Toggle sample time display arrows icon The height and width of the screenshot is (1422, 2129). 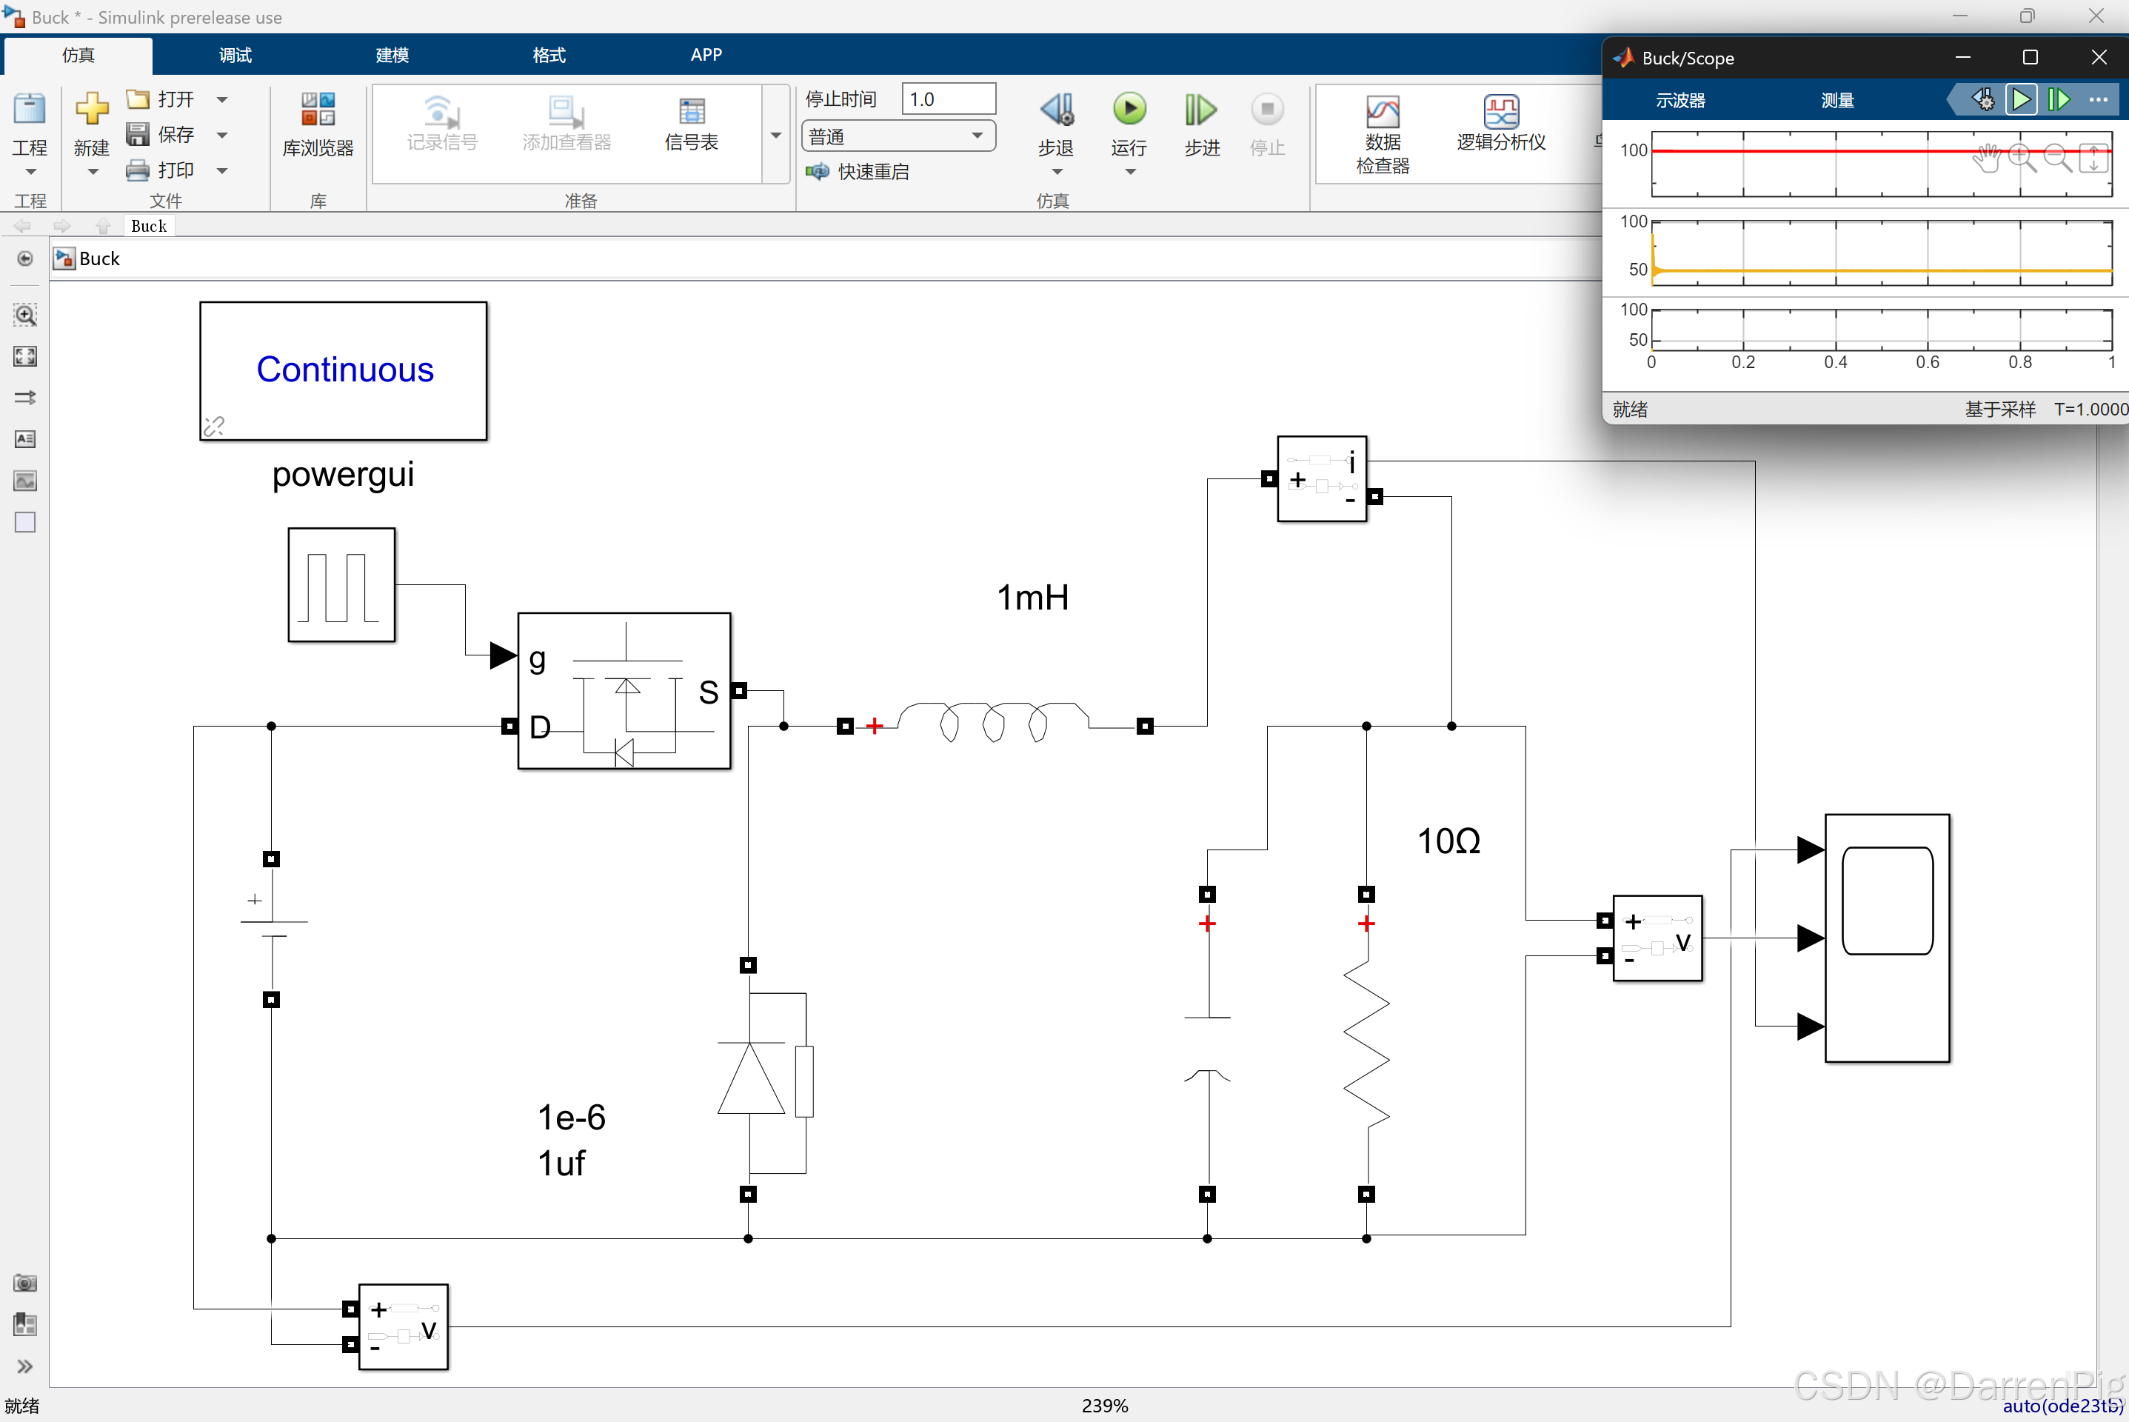pos(24,397)
